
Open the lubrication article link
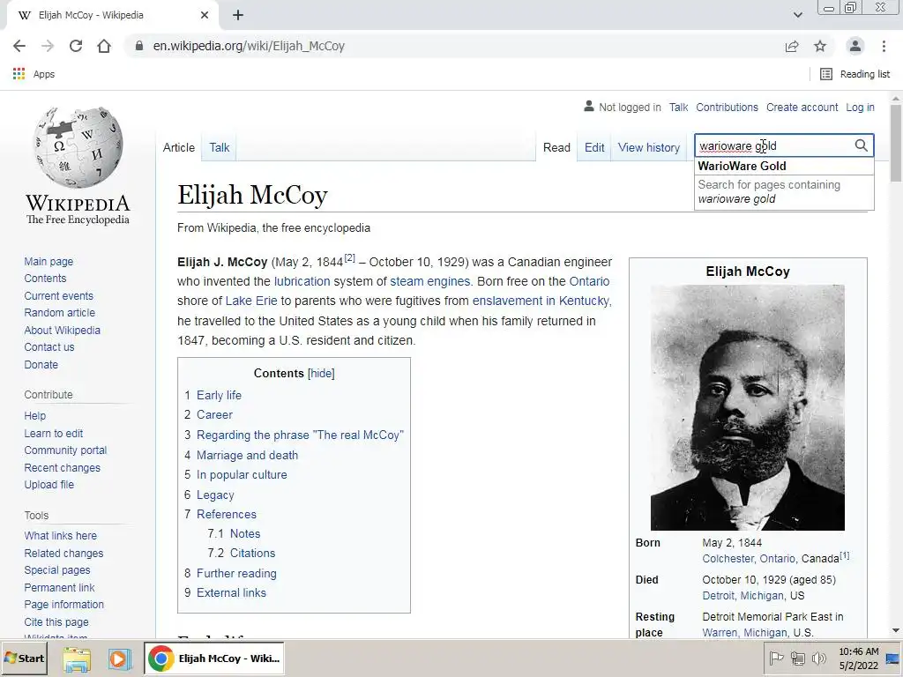302,281
